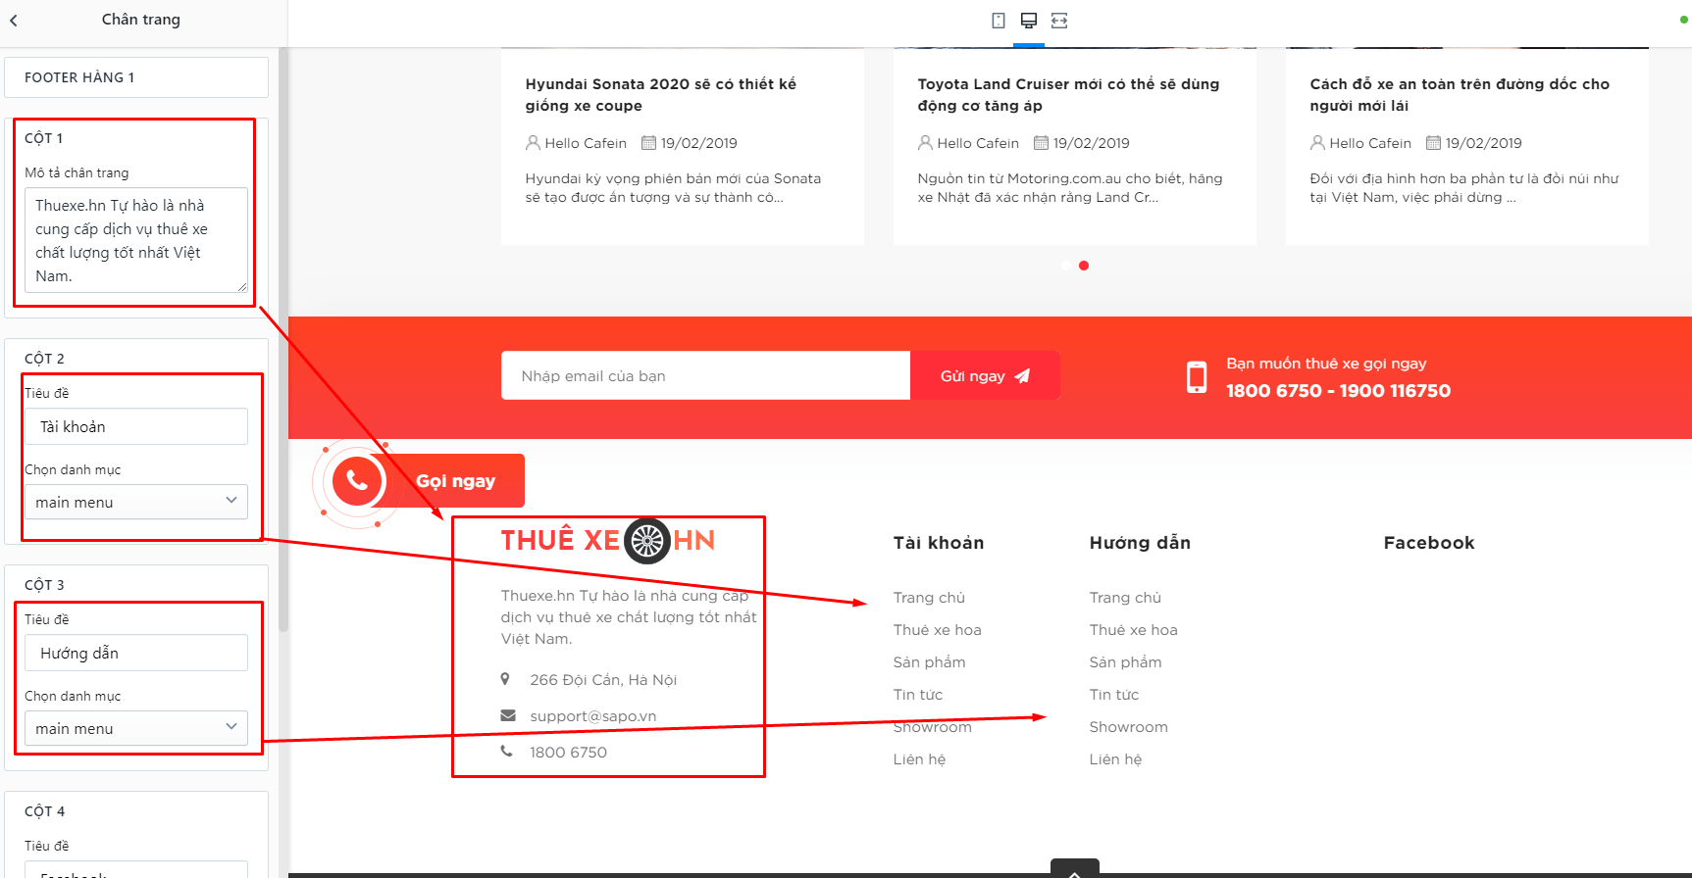Click Tin tức under Hướng dẫn column
1692x878 pixels.
pos(1113,695)
